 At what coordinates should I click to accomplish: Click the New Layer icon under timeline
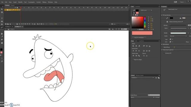(6, 24)
